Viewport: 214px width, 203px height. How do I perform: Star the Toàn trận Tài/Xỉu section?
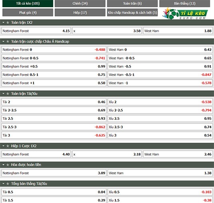(x=8, y=94)
